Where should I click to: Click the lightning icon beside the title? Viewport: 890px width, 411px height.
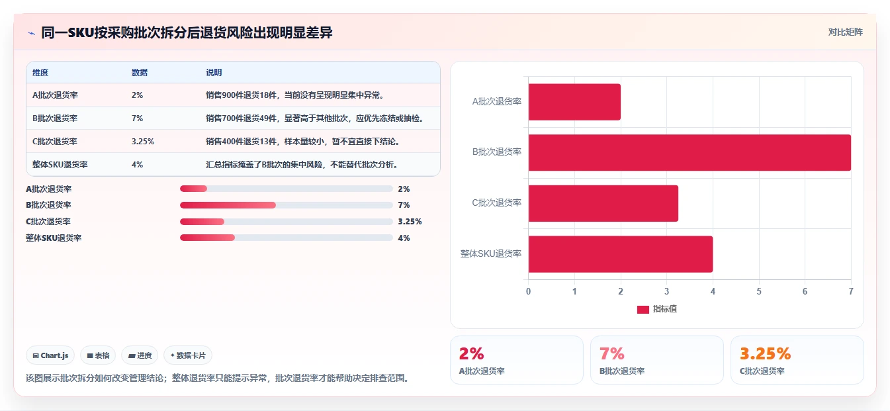tap(31, 33)
